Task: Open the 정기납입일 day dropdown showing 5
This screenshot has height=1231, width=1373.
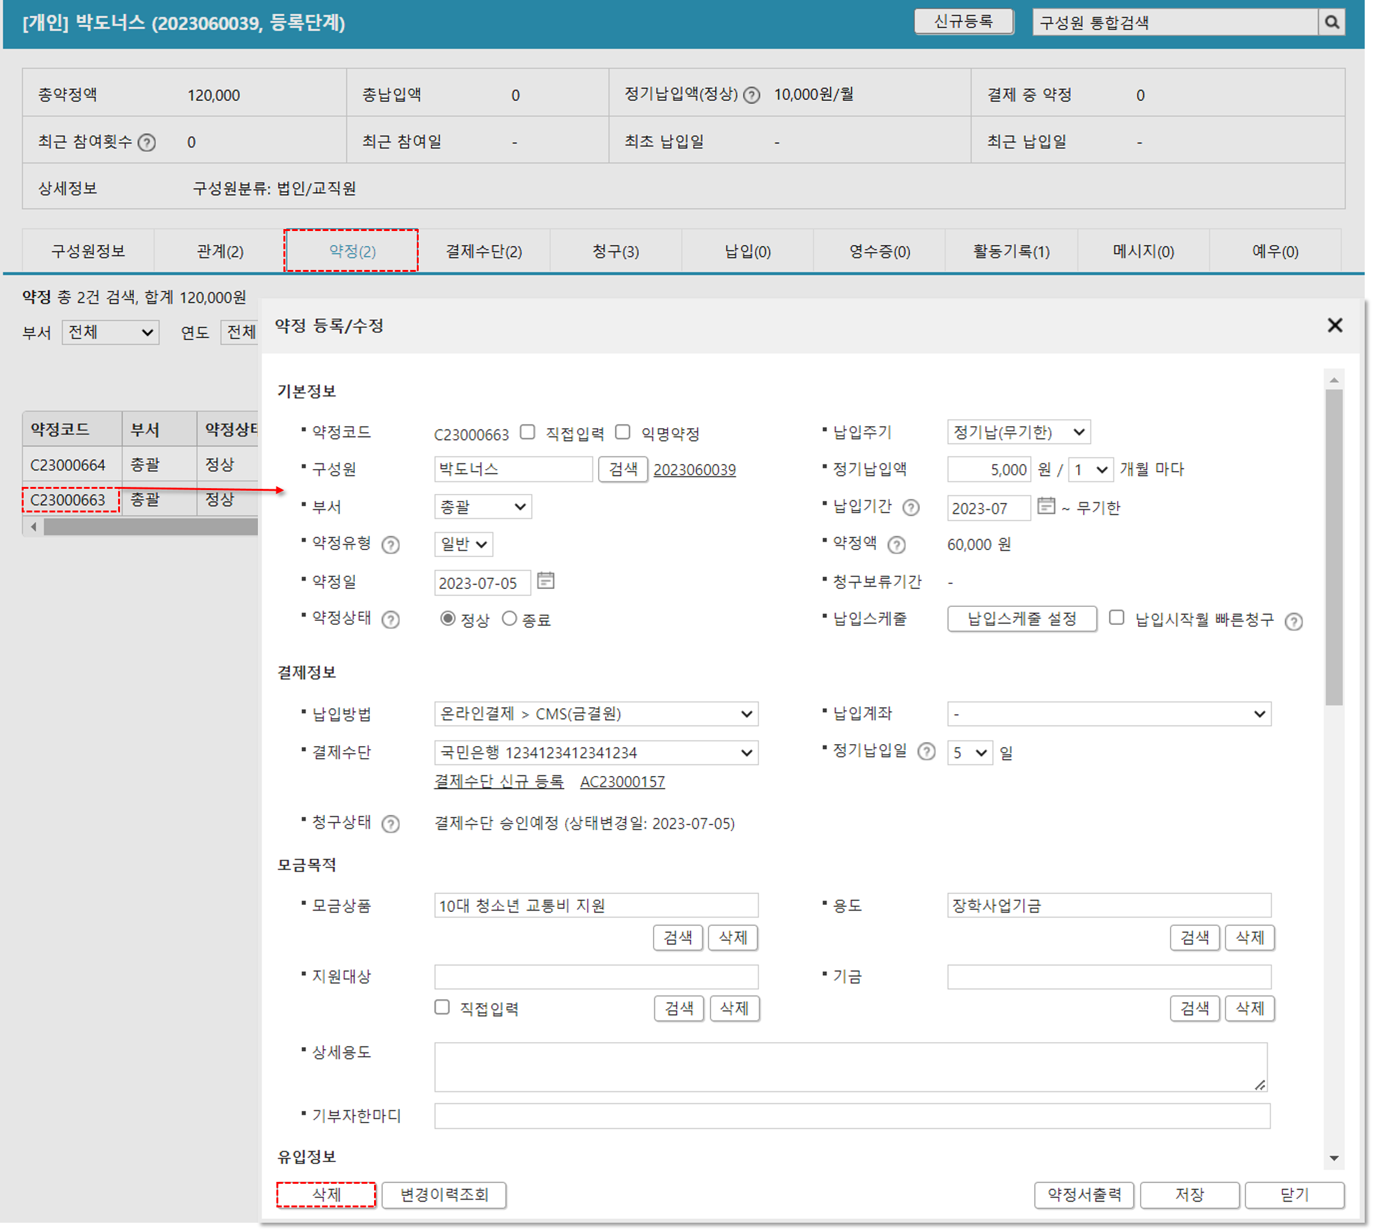Action: (x=971, y=753)
